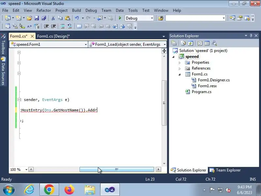Click the Find in Files icon

click(x=161, y=18)
